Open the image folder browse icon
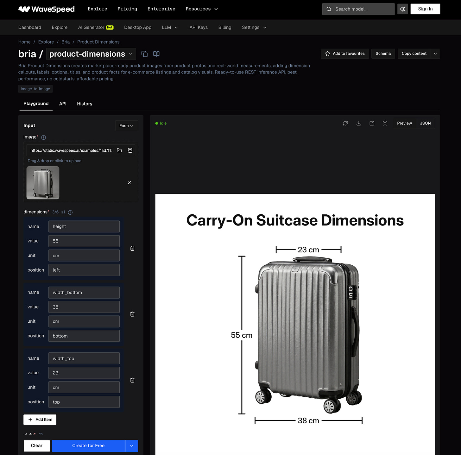The height and width of the screenshot is (455, 461). [x=119, y=150]
